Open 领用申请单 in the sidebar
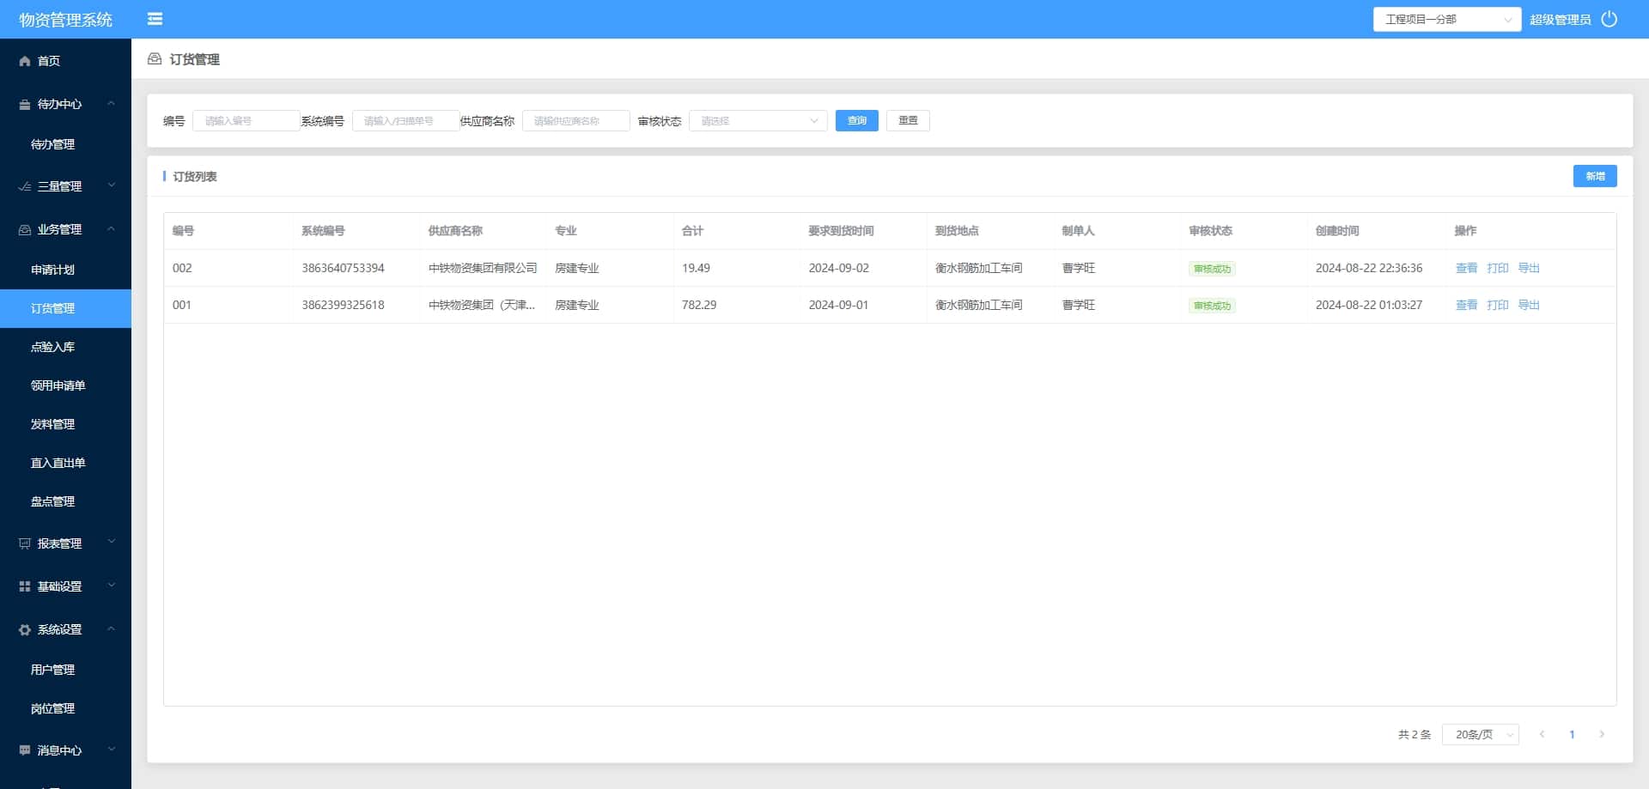 [x=58, y=385]
